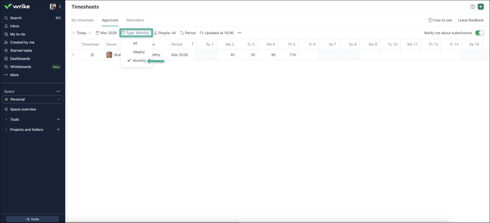Open the Mar 2026 date picker
Screen dimensions: 490x223
click(106, 33)
